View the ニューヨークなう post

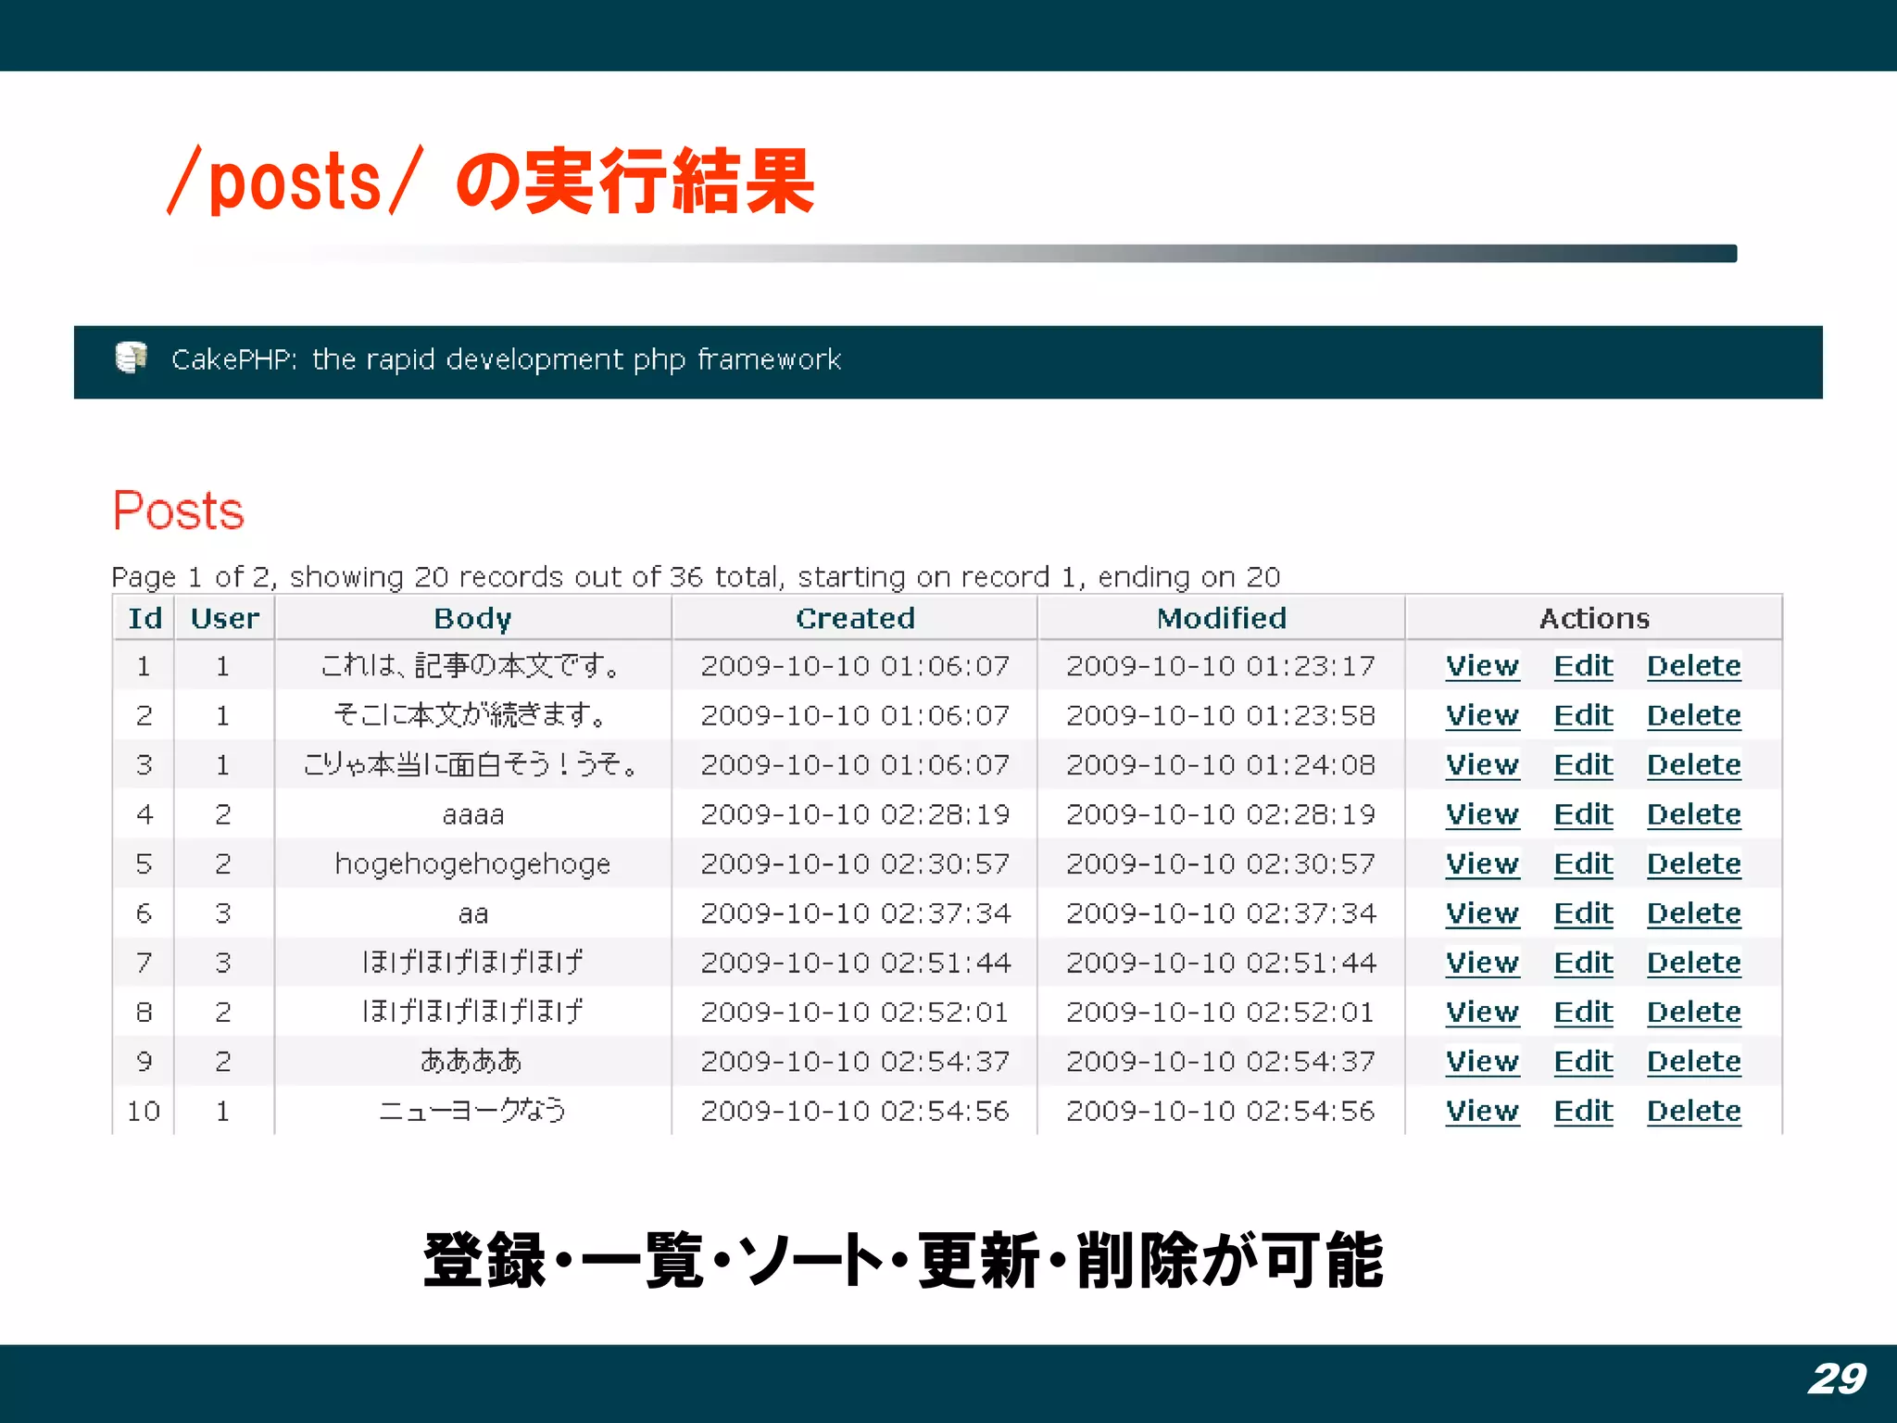(1482, 1111)
